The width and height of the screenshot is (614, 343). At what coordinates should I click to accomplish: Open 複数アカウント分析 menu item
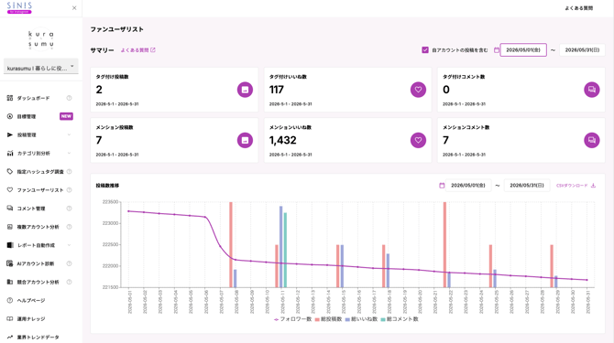pyautogui.click(x=38, y=227)
